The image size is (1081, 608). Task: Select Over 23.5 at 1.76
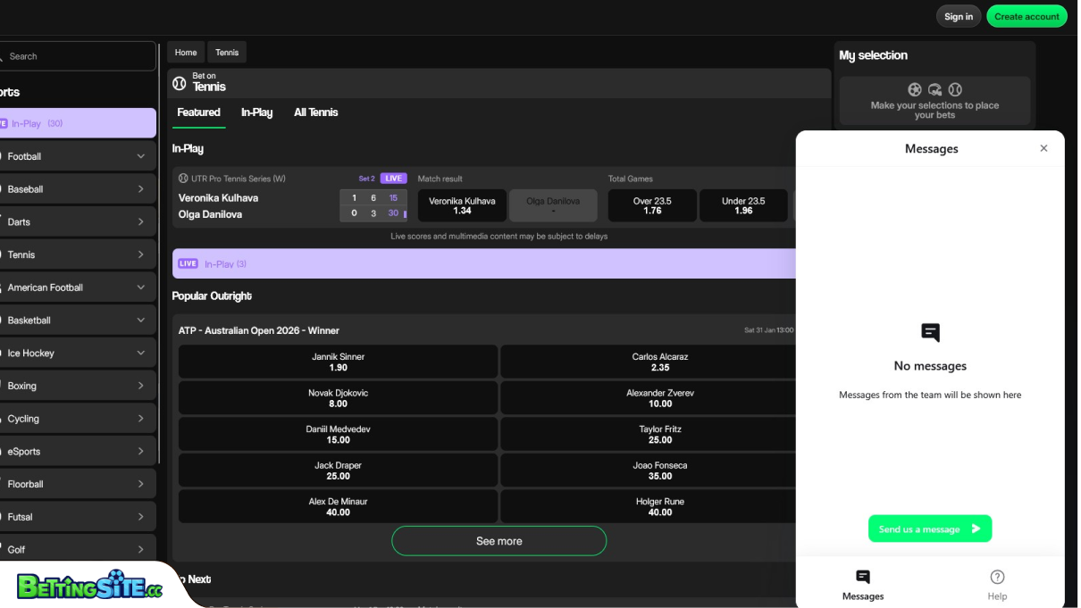tap(652, 204)
